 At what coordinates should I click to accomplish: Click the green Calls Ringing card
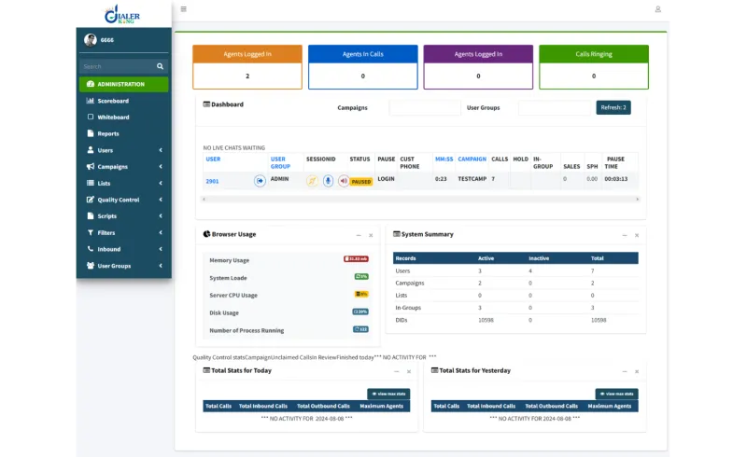pyautogui.click(x=594, y=67)
